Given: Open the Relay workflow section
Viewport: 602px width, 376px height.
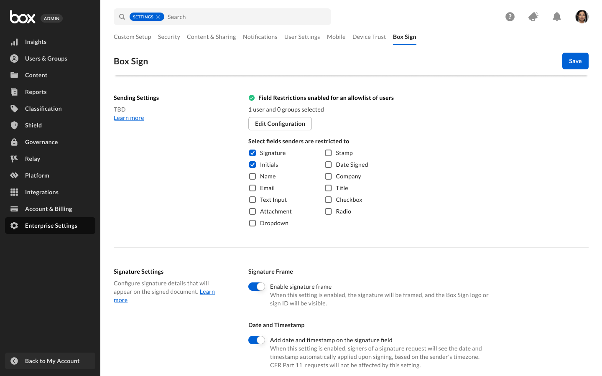Looking at the screenshot, I should [x=32, y=159].
